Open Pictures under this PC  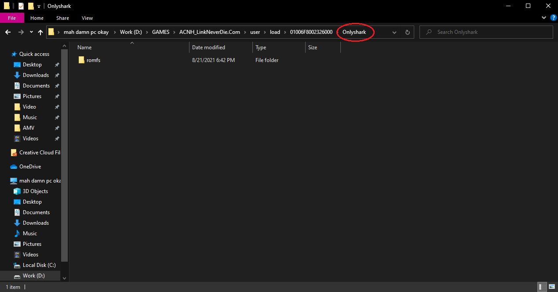click(32, 244)
